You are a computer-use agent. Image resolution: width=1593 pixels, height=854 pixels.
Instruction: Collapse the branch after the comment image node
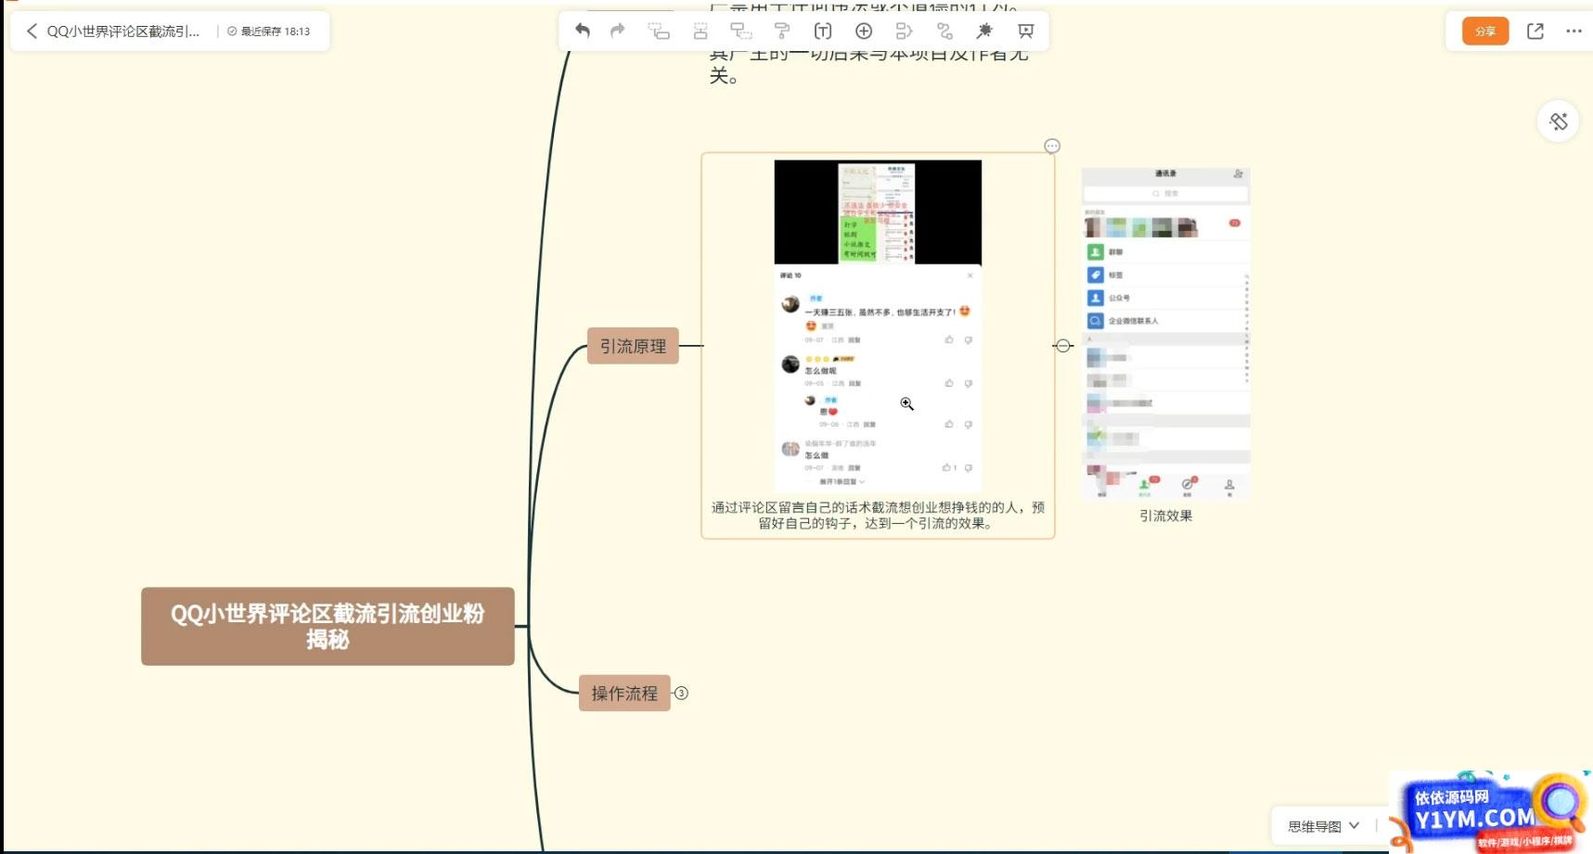coord(1063,346)
